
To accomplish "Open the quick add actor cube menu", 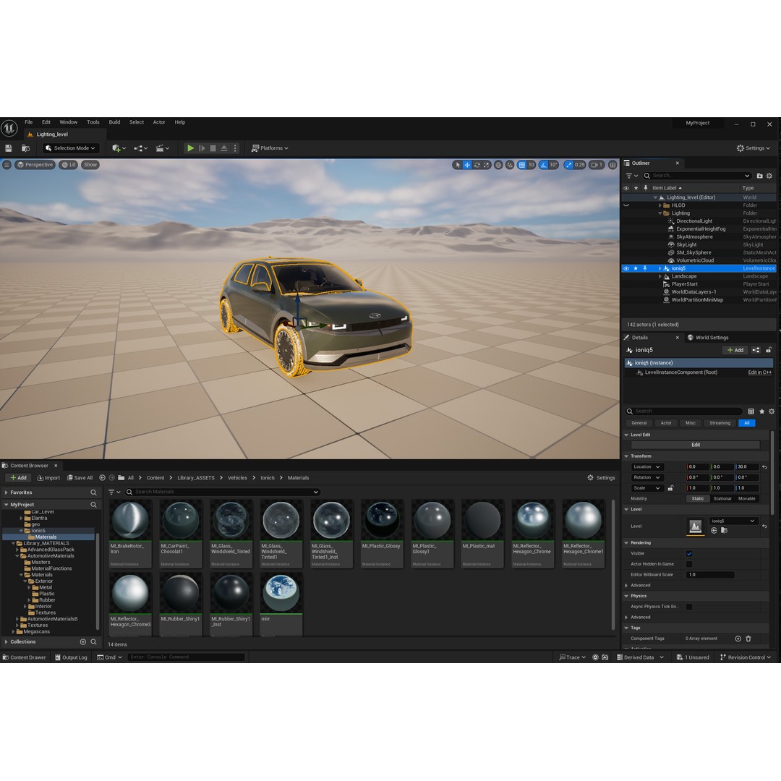I will [119, 148].
